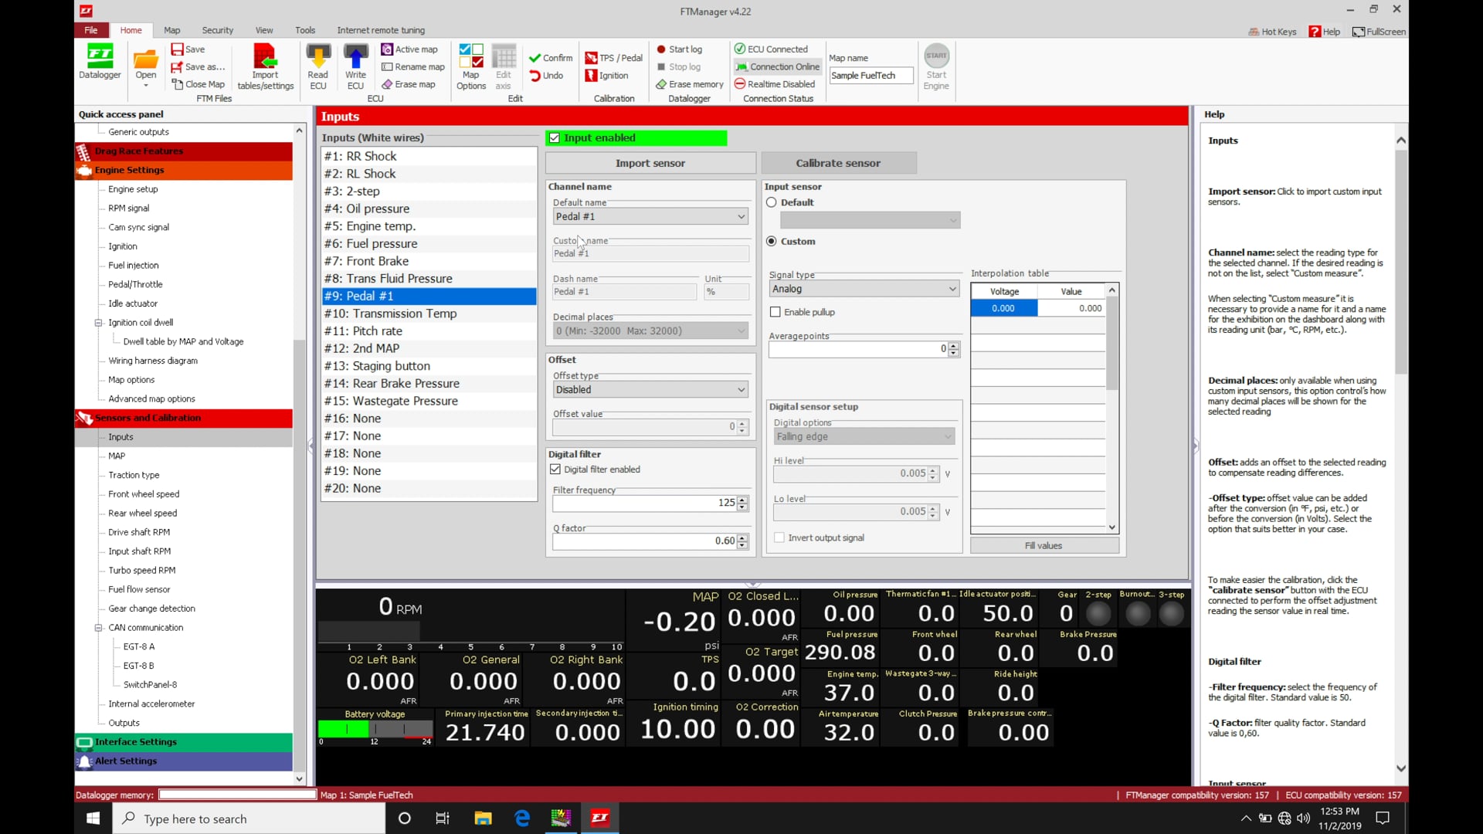Open Microsoft Edge from taskbar
This screenshot has height=834, width=1483.
tap(522, 819)
